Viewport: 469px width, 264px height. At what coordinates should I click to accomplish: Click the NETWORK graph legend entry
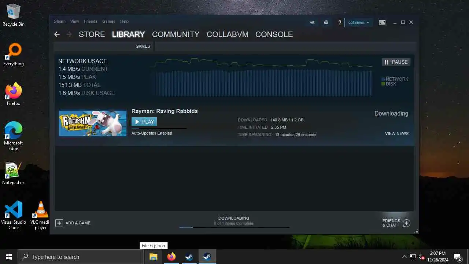tap(395, 79)
